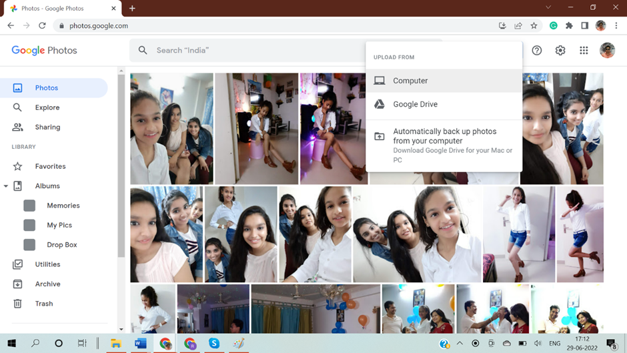
Task: Open balloon decoration room photo
Action: click(316, 308)
